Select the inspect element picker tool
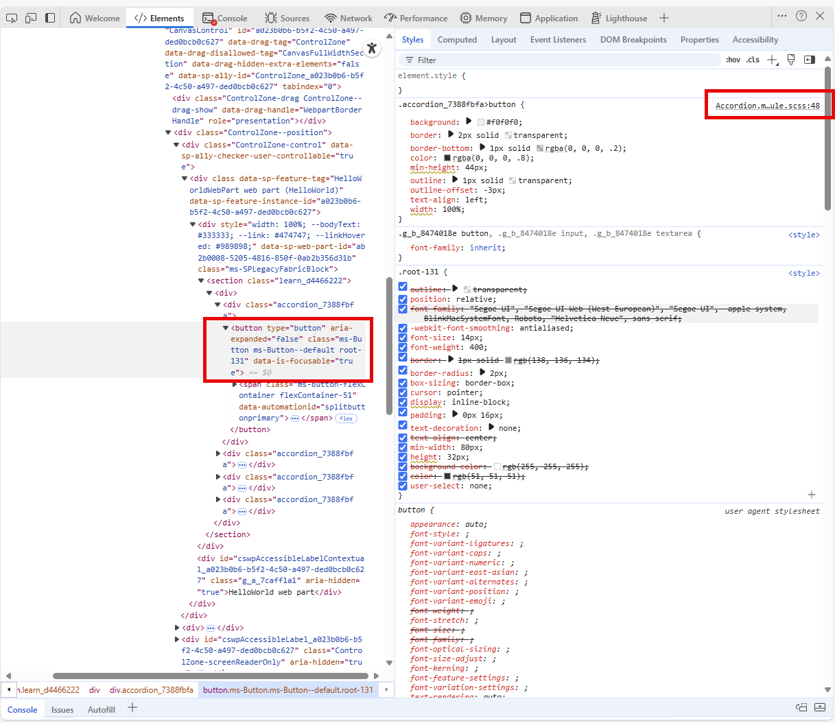The height and width of the screenshot is (723, 835). coord(11,18)
